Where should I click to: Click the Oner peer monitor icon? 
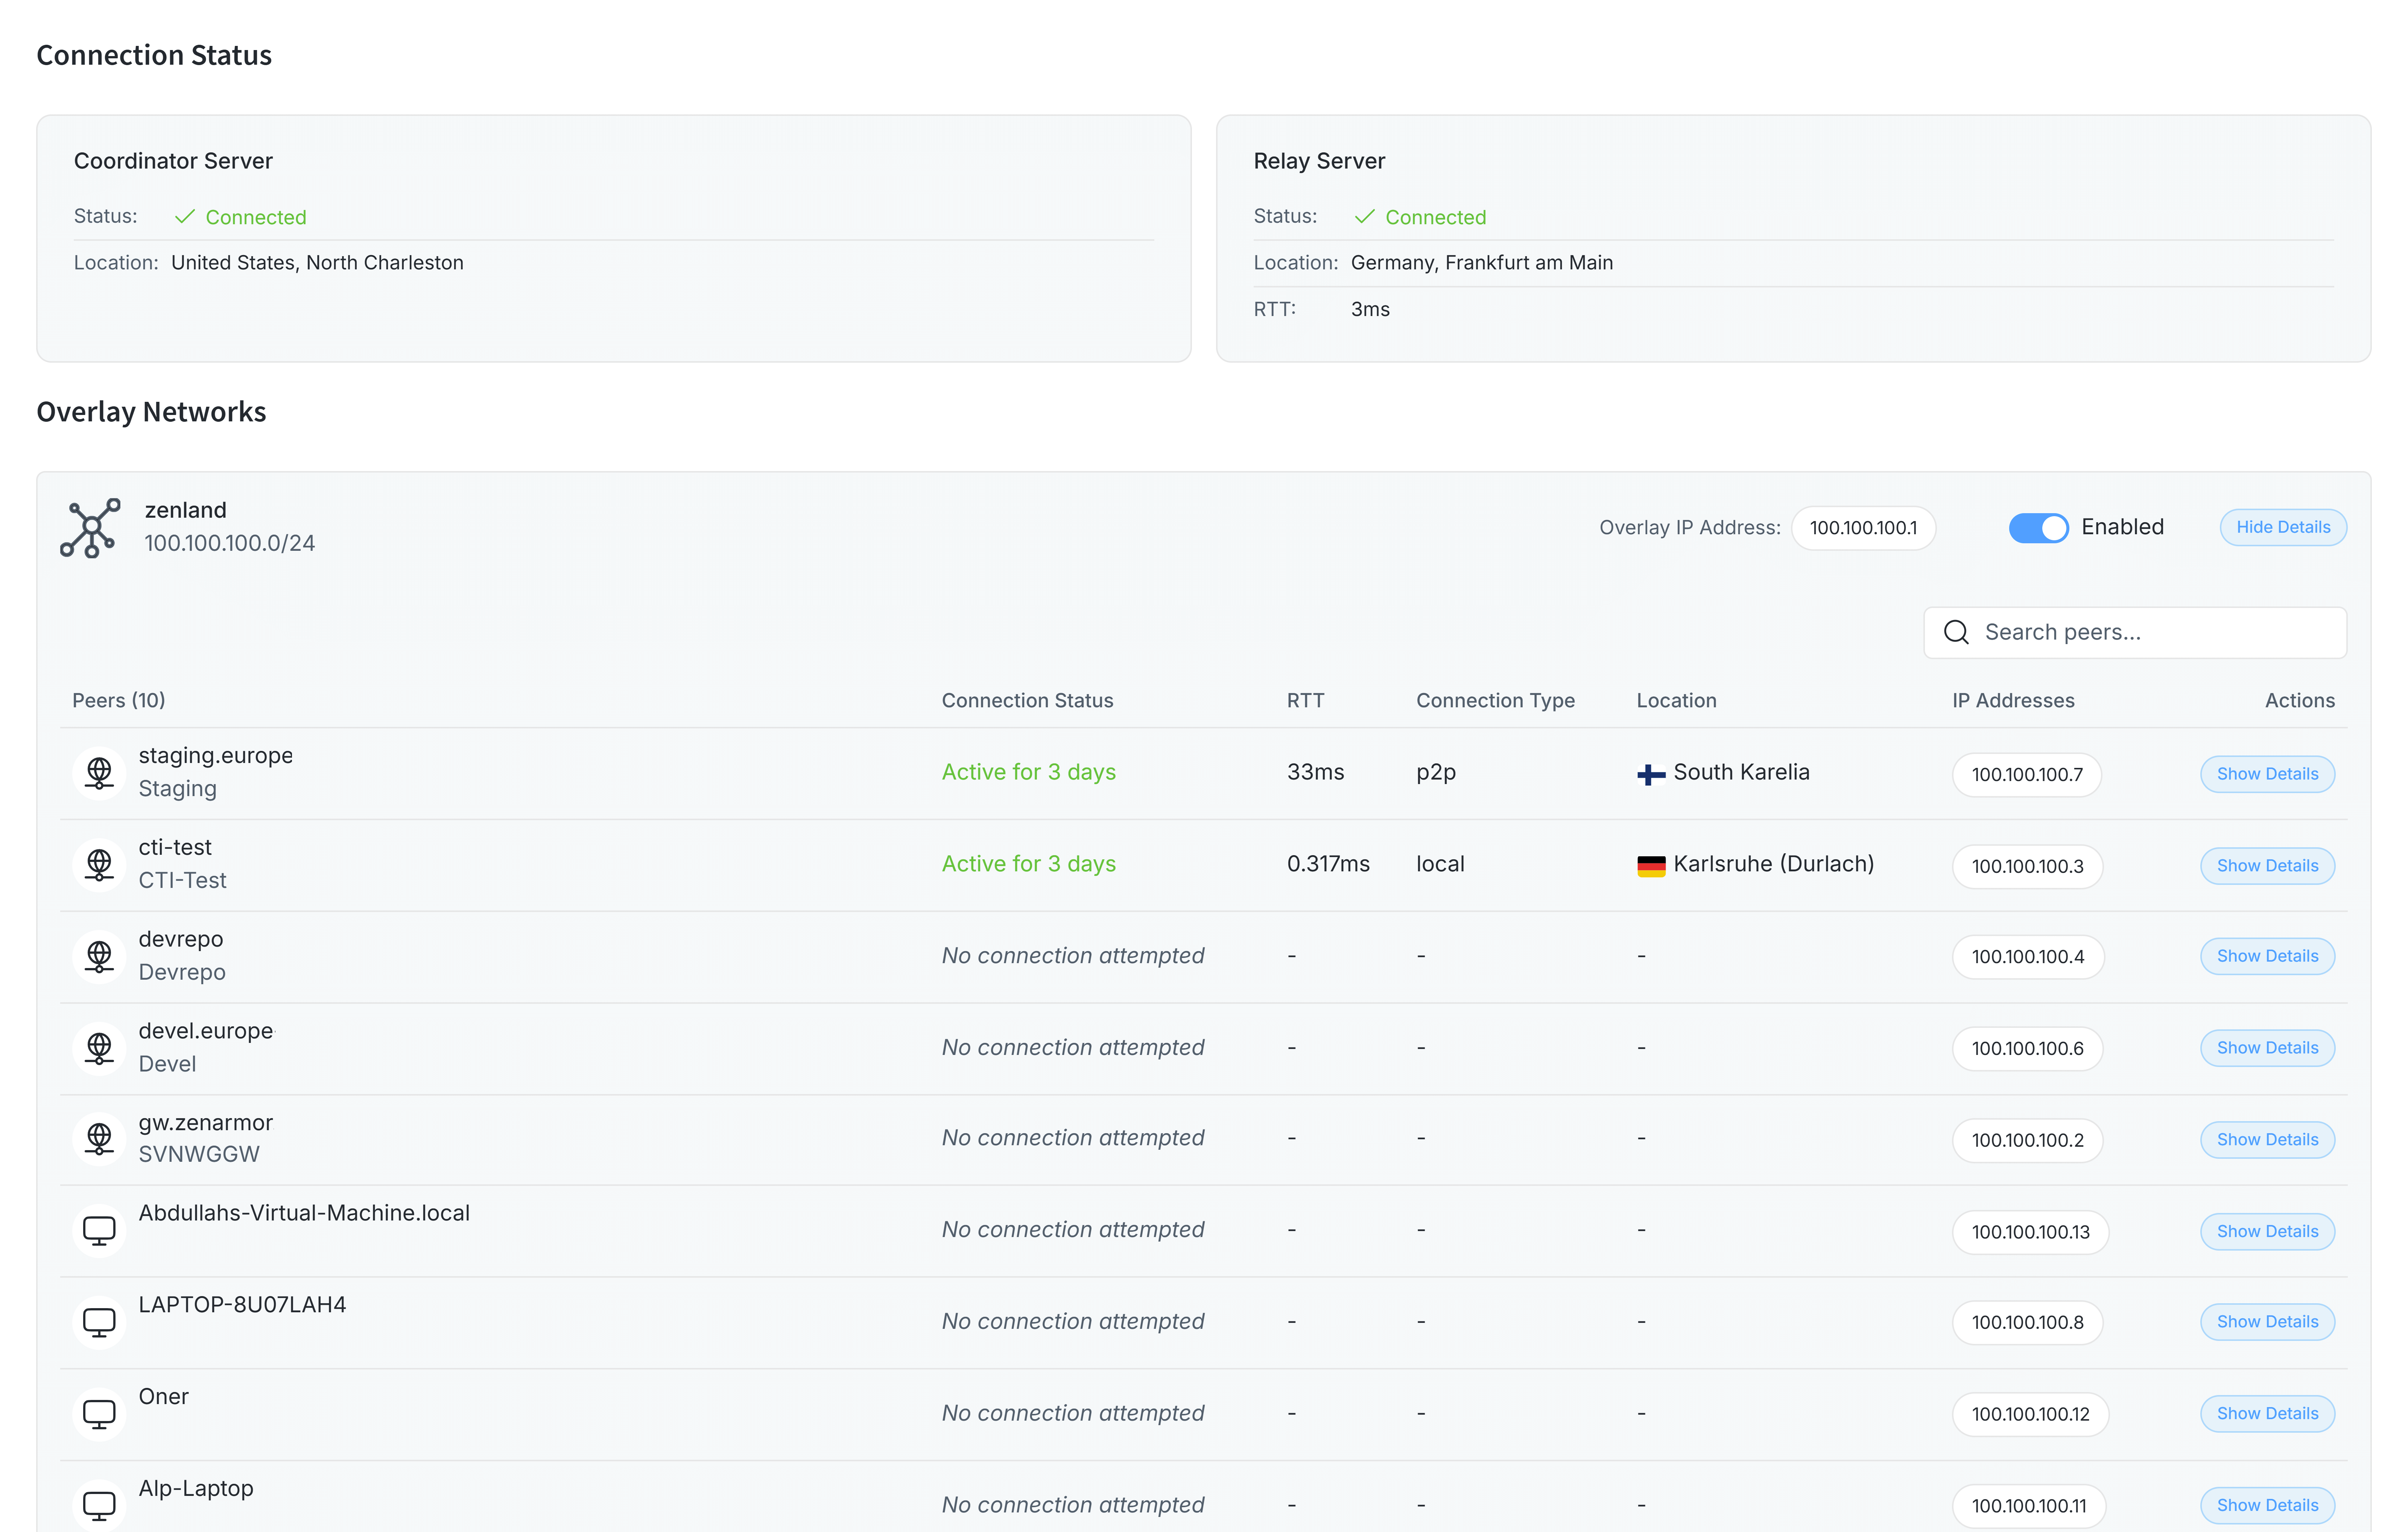[x=99, y=1414]
